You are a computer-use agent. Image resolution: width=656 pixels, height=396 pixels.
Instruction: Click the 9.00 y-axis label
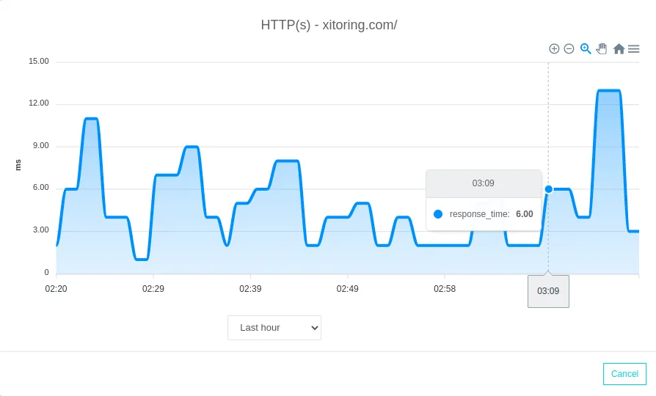point(41,146)
